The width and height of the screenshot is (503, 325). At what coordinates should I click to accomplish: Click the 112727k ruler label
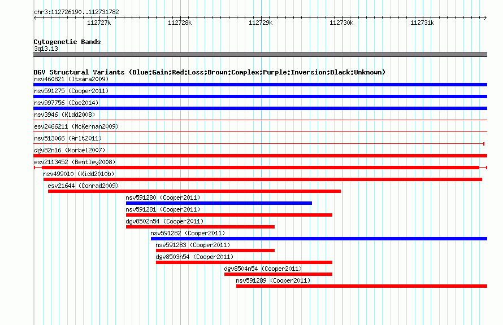point(99,23)
